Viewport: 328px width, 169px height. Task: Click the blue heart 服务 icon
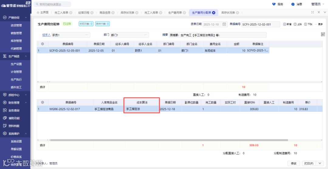click(274, 4)
